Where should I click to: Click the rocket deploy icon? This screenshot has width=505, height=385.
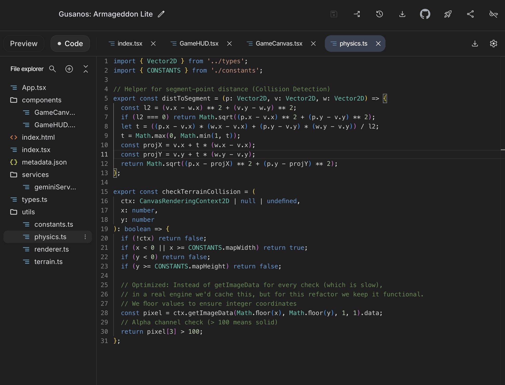[x=448, y=14]
